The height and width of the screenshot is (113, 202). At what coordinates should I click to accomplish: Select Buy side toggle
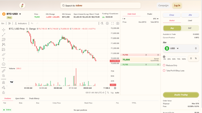point(172,28)
